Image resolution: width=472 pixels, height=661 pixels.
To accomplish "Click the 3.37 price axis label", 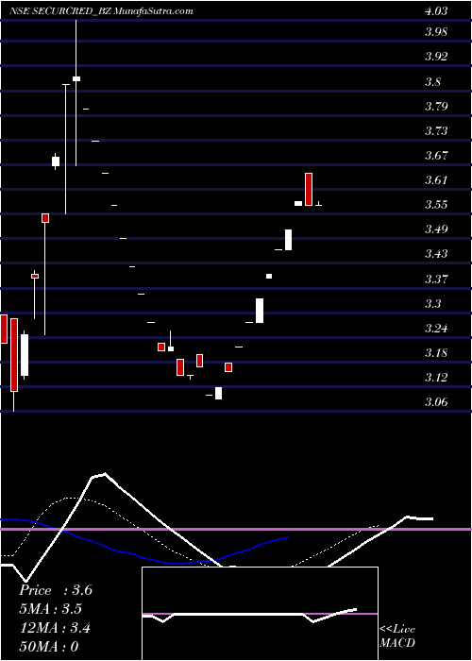I will point(436,279).
